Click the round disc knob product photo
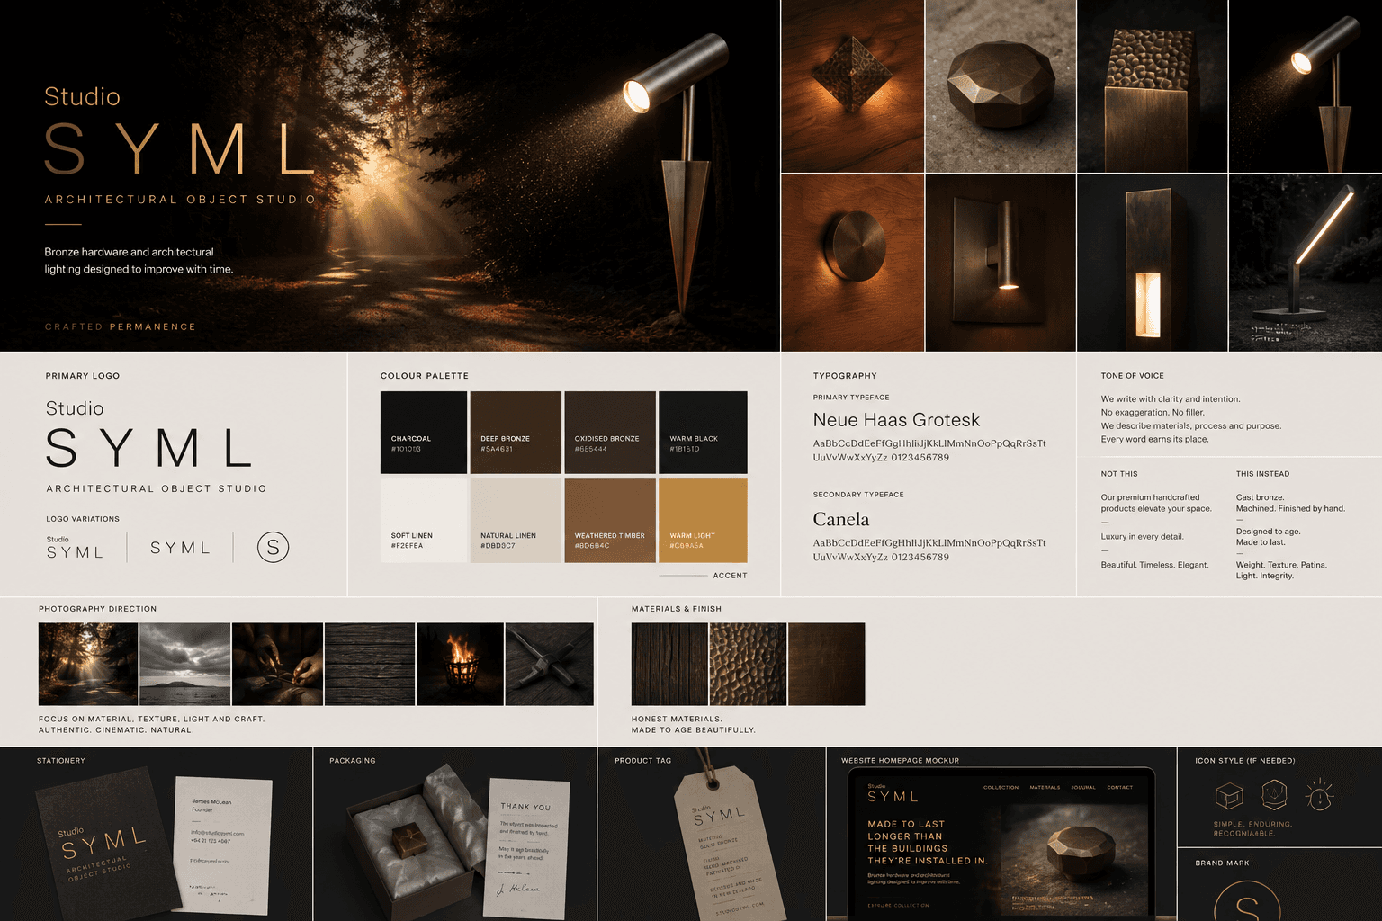Screen dimensions: 1382x921 853,263
